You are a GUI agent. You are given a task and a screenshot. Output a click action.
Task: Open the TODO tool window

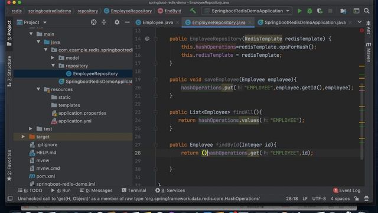[30, 191]
